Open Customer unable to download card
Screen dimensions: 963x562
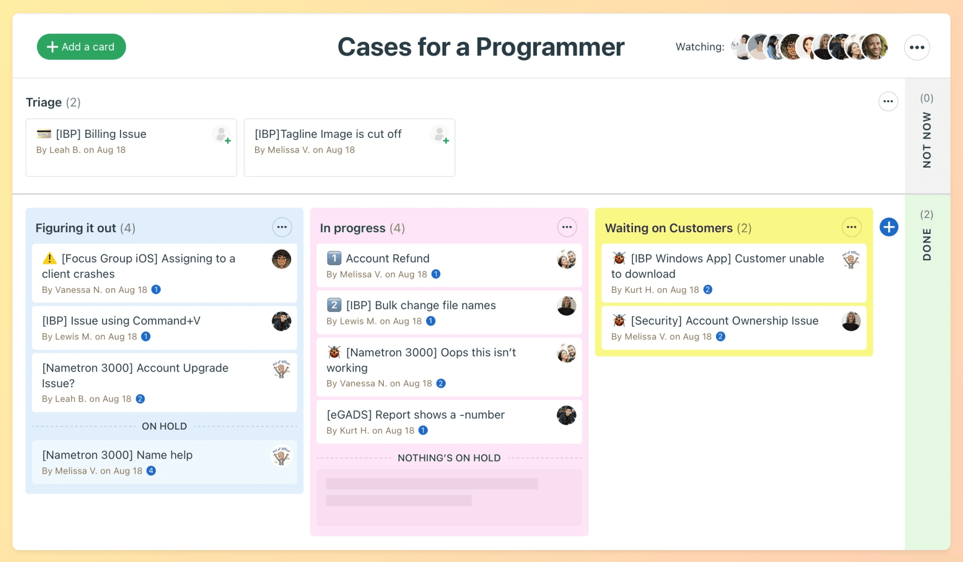727,266
